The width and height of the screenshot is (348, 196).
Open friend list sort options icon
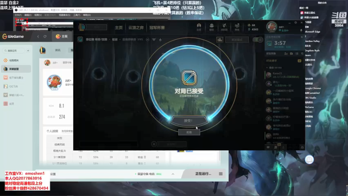pyautogui.click(x=297, y=54)
